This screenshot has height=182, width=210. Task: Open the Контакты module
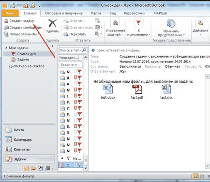(29, 149)
